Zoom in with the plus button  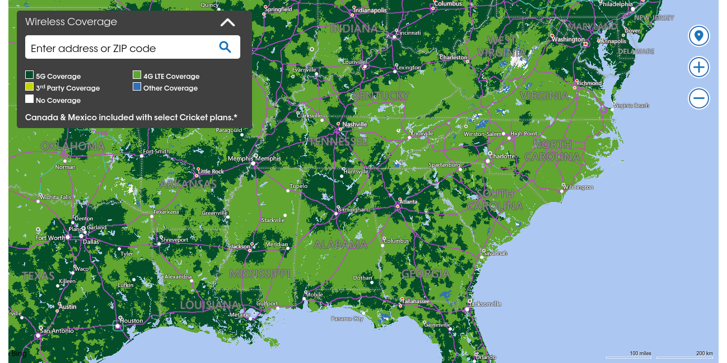click(698, 68)
